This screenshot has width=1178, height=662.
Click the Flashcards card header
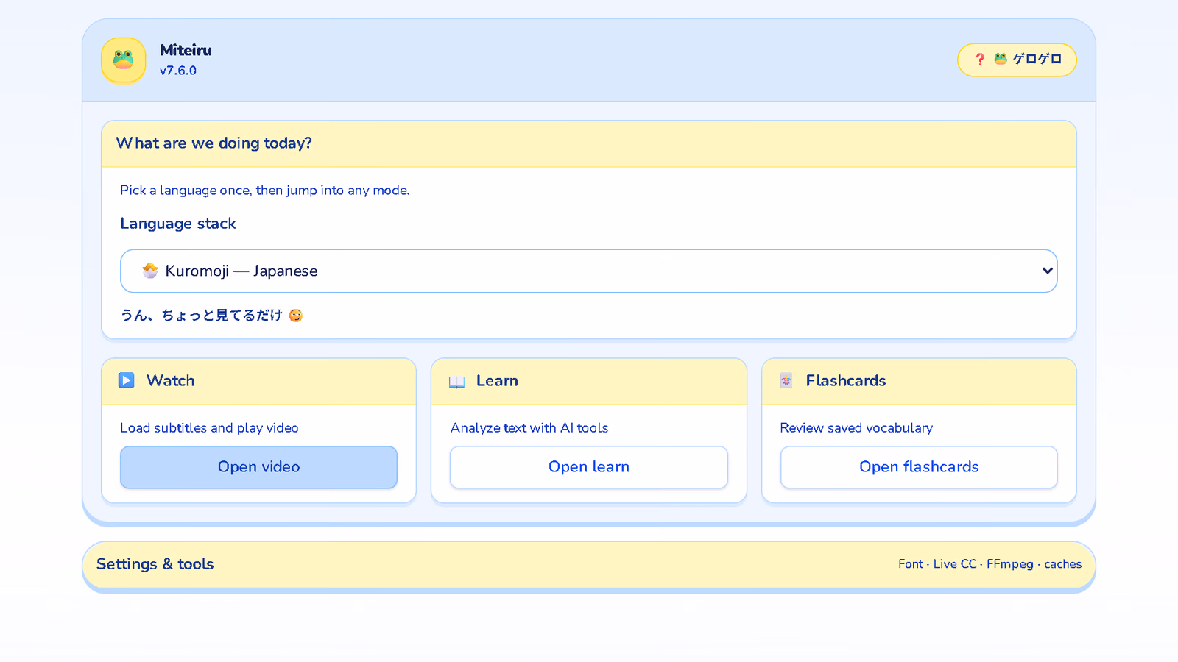pos(919,381)
